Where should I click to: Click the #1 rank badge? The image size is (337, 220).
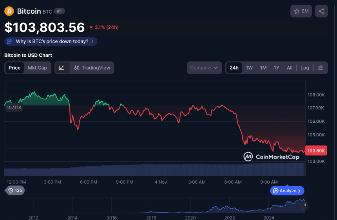tap(59, 11)
